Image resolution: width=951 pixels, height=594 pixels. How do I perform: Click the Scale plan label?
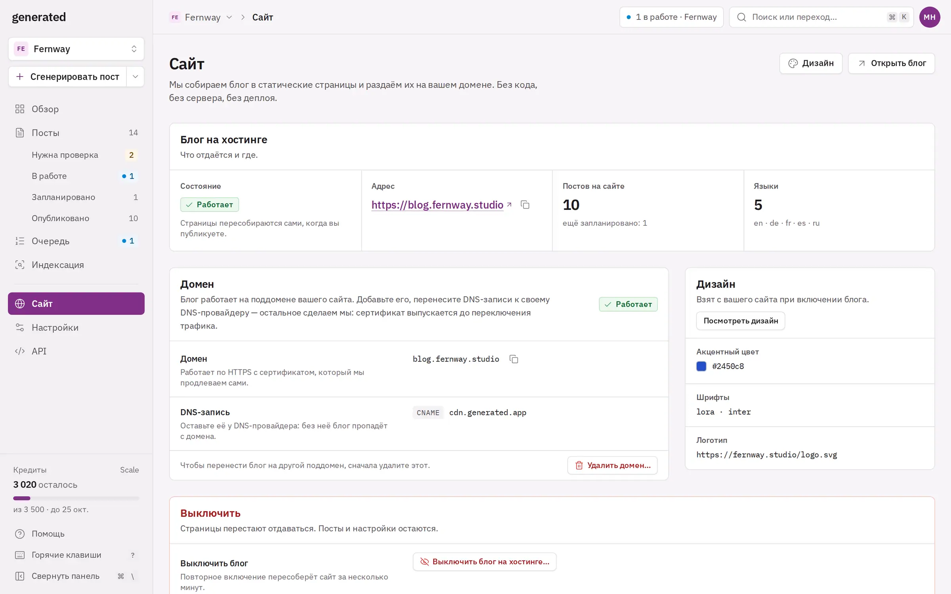pos(130,470)
